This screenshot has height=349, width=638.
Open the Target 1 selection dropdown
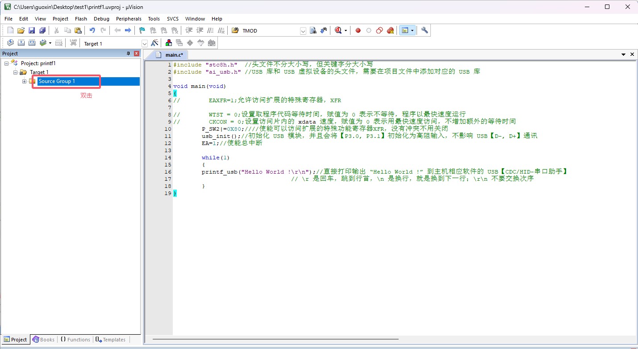point(145,43)
